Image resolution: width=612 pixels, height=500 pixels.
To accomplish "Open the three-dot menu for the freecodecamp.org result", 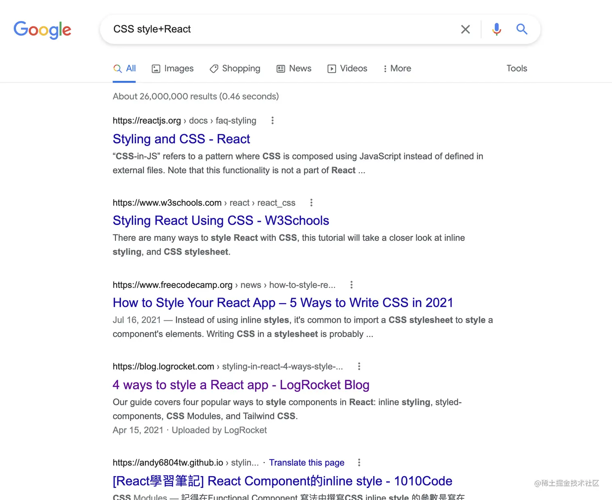I will 351,285.
